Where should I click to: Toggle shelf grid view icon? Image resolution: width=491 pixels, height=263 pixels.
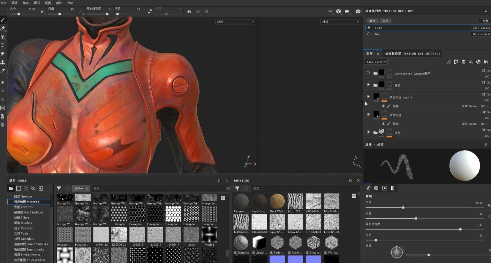click(x=223, y=198)
